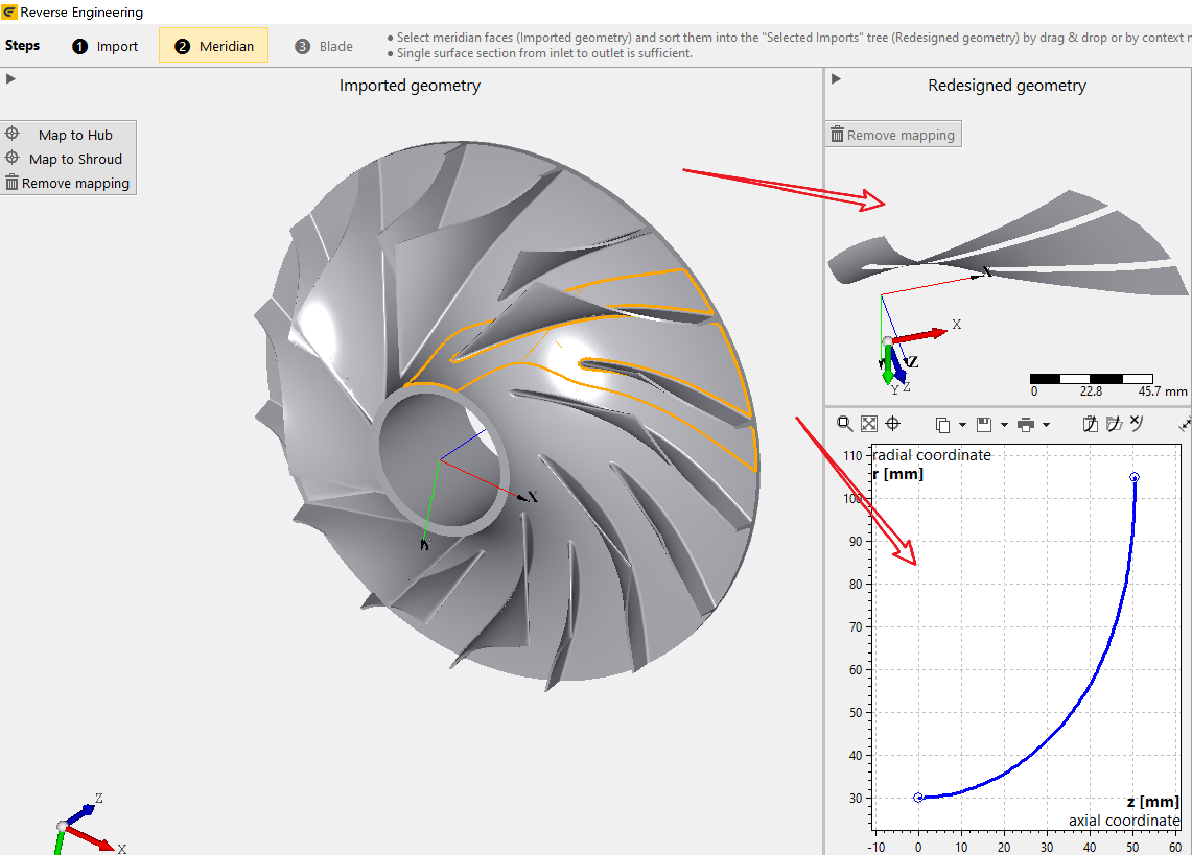Click the remove curve icon

[1136, 422]
